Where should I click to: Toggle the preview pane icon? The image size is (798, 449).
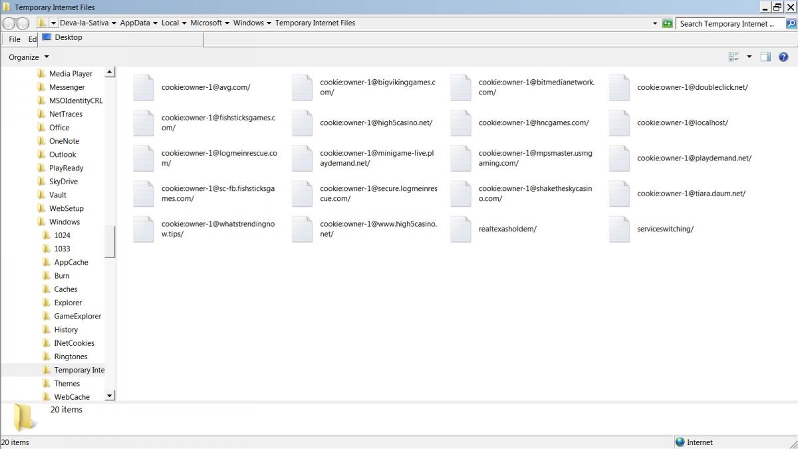pyautogui.click(x=765, y=57)
